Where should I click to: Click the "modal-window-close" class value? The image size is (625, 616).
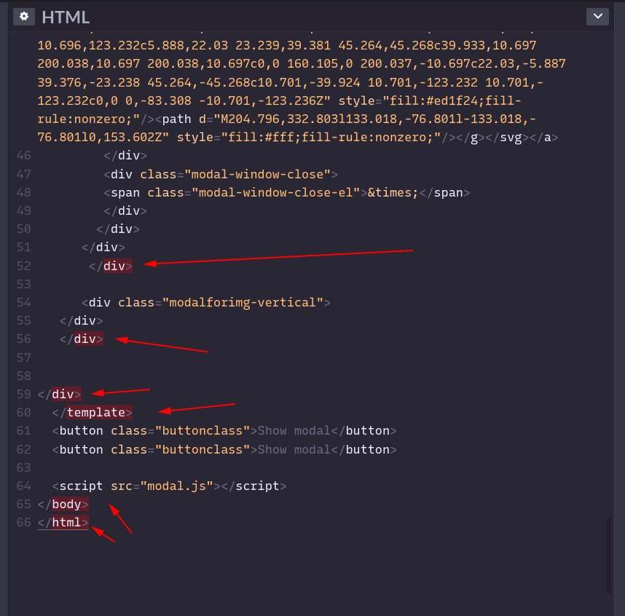257,174
